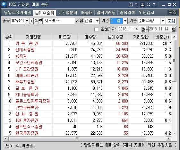Open the 외인감시 tab
180x150 pixels.
pyautogui.click(x=146, y=13)
